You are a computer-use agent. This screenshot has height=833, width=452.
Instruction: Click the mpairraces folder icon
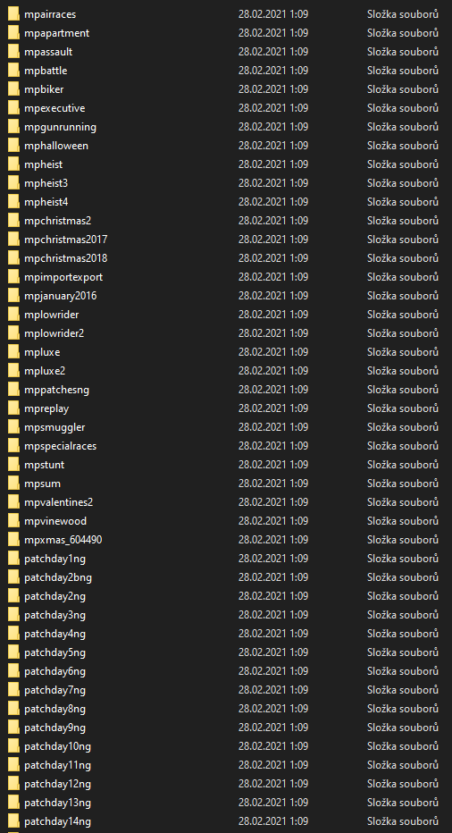13,14
